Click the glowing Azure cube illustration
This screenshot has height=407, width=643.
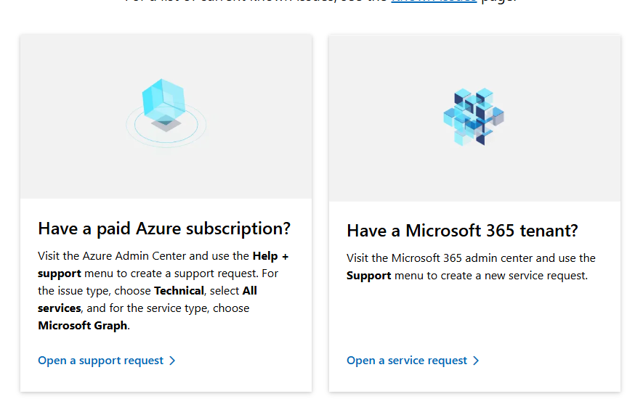(x=163, y=99)
